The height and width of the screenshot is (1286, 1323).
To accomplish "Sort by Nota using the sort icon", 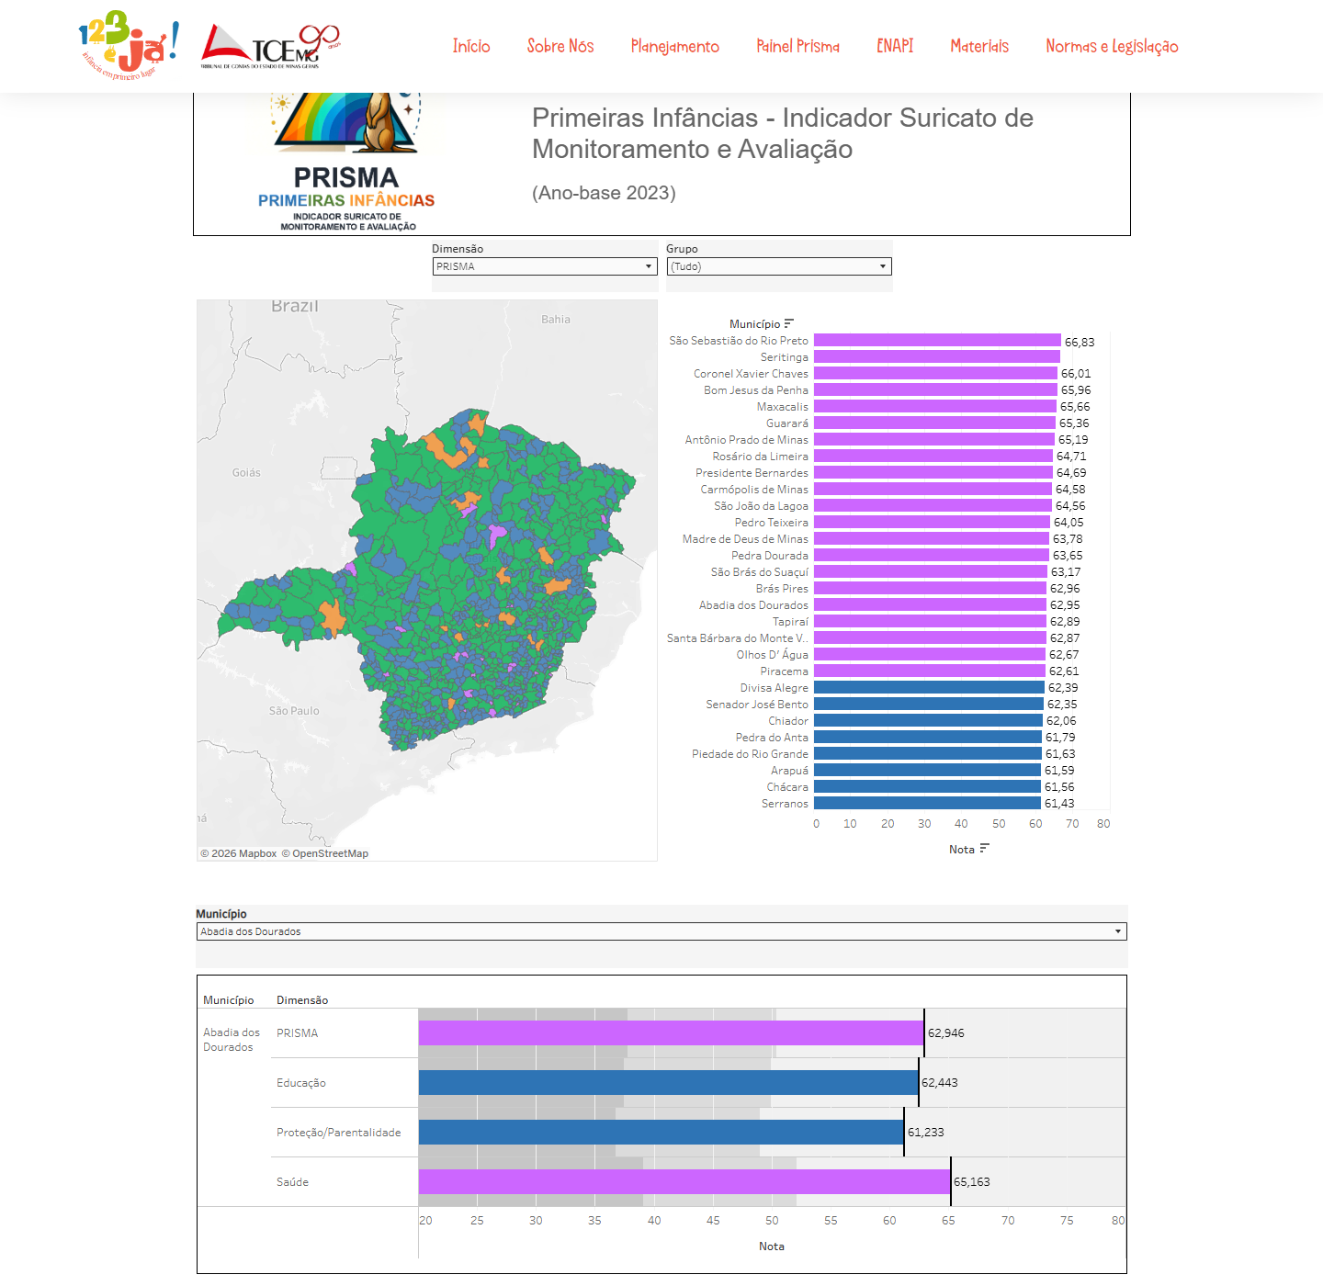I will pyautogui.click(x=984, y=849).
